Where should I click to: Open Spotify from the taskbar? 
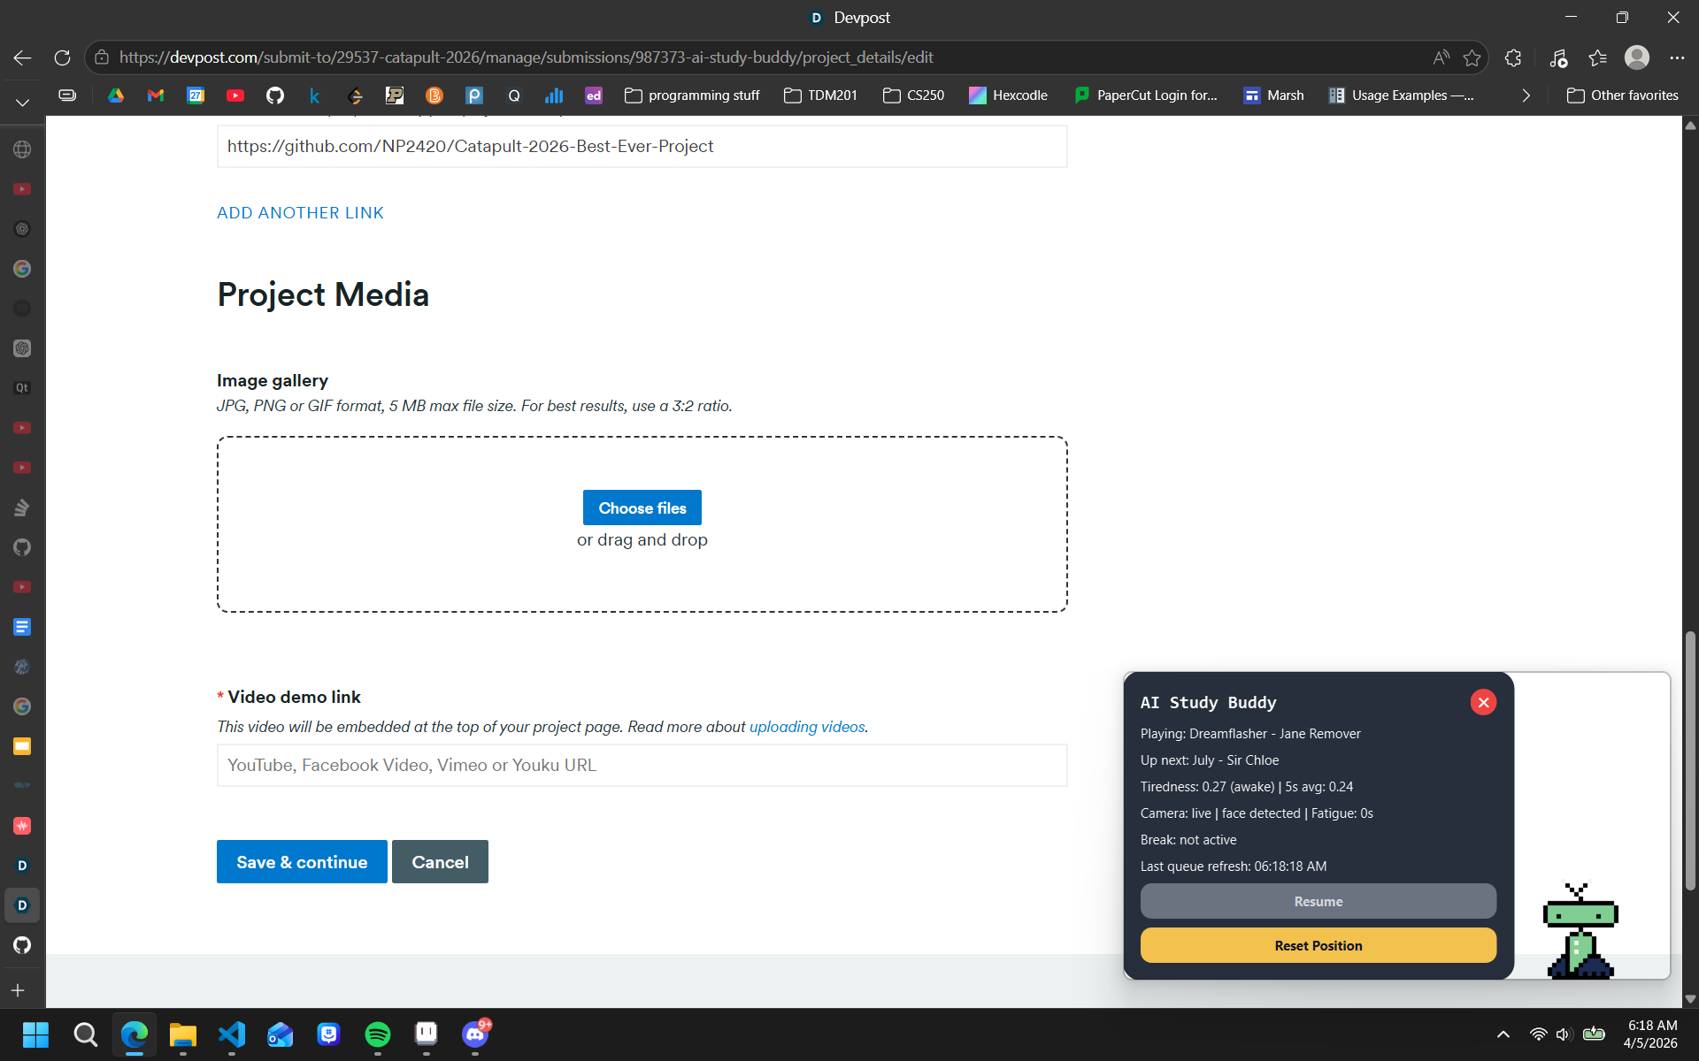coord(378,1034)
